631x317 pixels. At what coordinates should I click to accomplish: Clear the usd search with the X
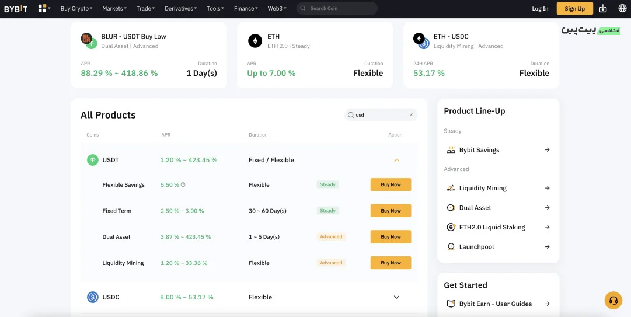411,115
